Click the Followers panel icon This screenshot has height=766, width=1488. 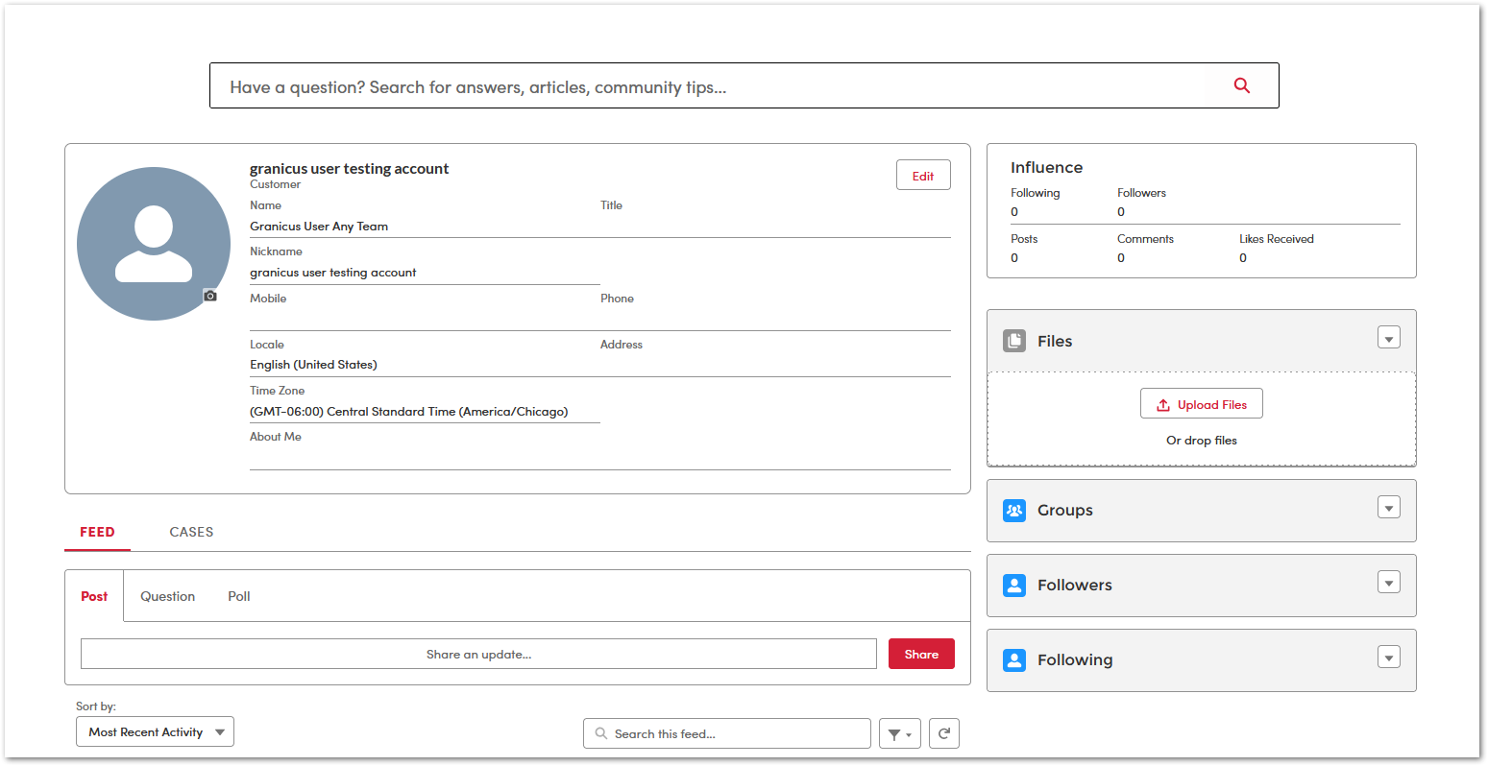[1014, 585]
